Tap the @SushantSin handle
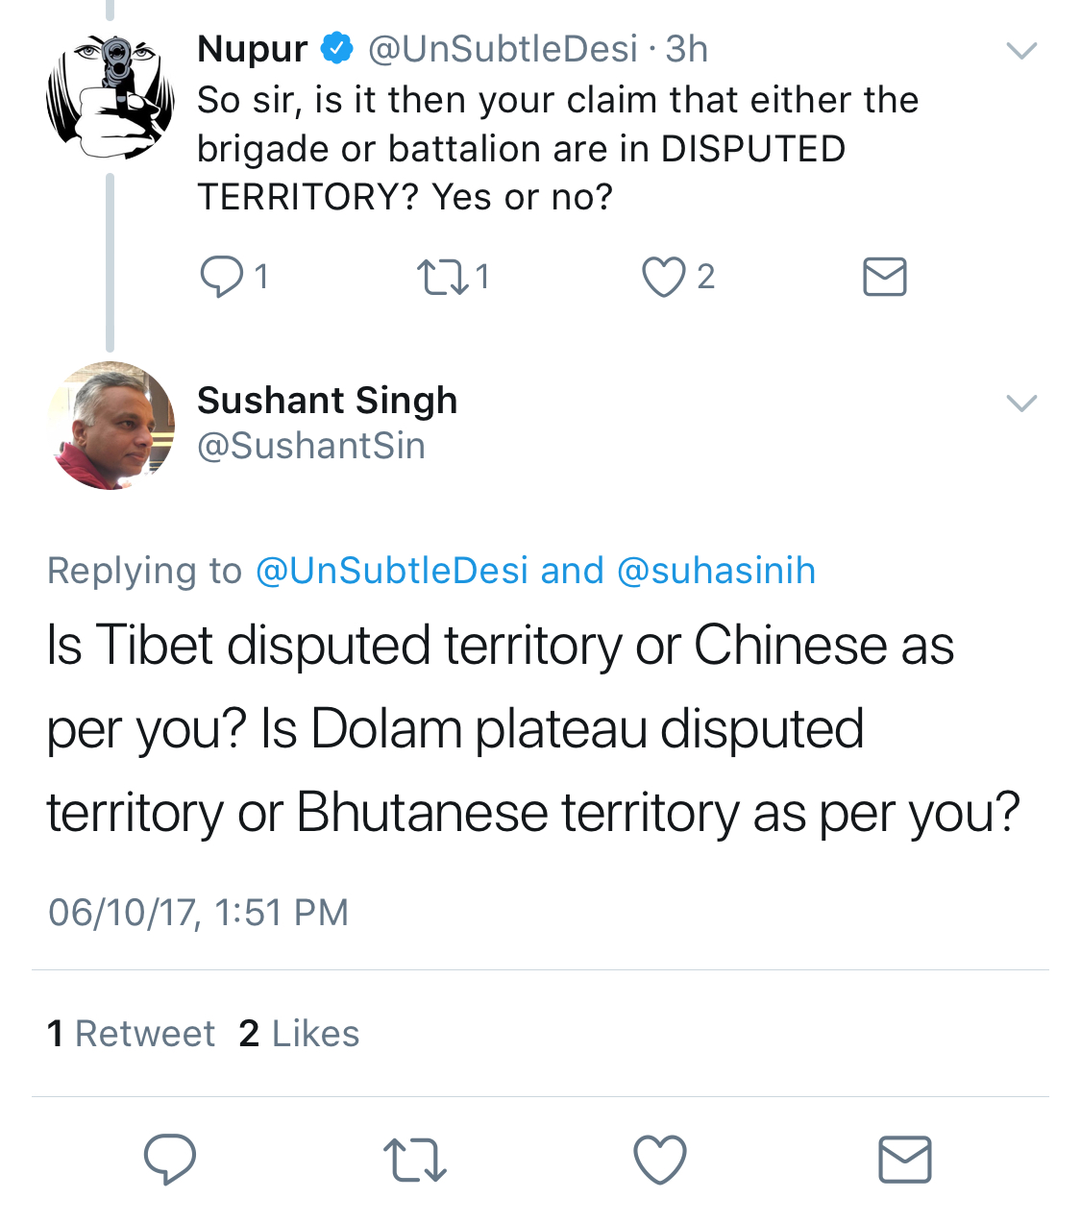1081x1223 pixels. point(311,446)
